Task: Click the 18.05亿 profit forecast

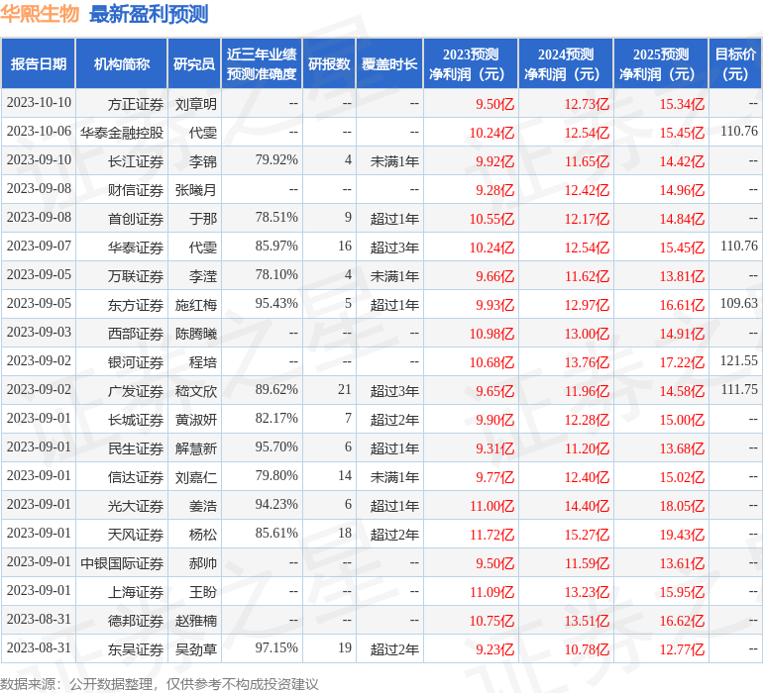Action: pyautogui.click(x=682, y=506)
